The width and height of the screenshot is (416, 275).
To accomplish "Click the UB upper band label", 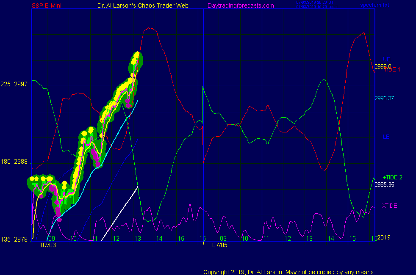I will click(386, 59).
